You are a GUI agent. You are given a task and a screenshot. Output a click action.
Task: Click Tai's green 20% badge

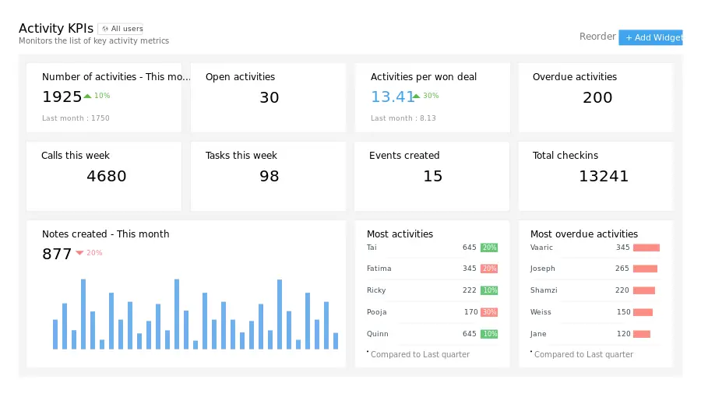click(x=489, y=248)
